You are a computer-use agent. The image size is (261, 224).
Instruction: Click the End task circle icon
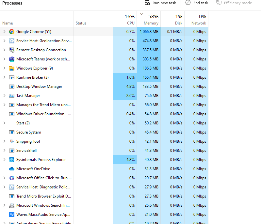pos(188,3)
